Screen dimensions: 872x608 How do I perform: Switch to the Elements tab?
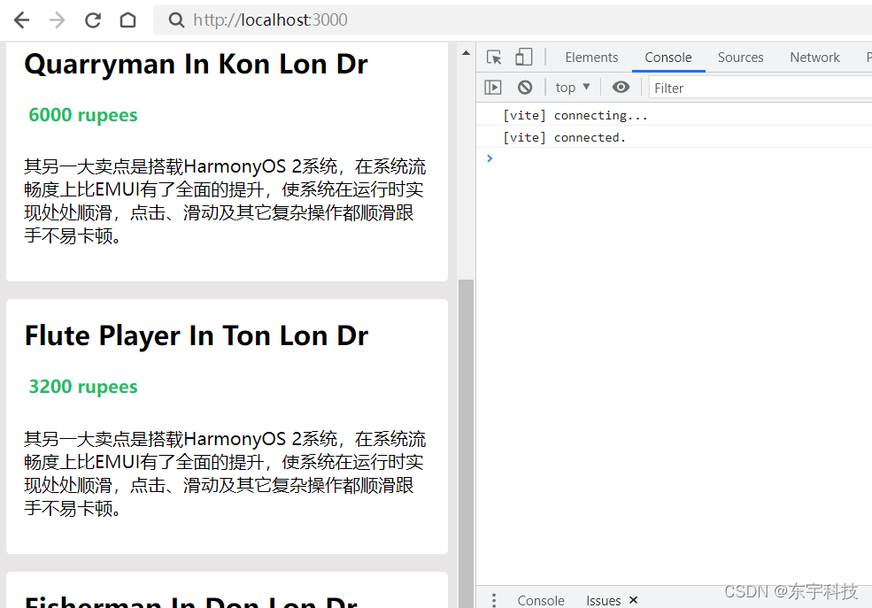pyautogui.click(x=591, y=58)
